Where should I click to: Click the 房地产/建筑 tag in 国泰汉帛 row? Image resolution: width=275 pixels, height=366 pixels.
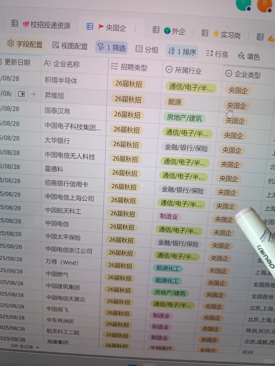[x=184, y=118]
